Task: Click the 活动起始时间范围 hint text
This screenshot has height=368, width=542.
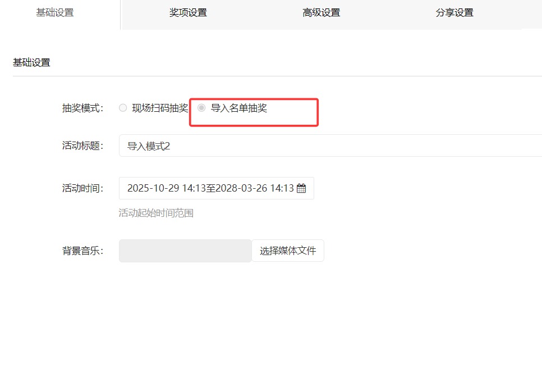Action: click(156, 213)
